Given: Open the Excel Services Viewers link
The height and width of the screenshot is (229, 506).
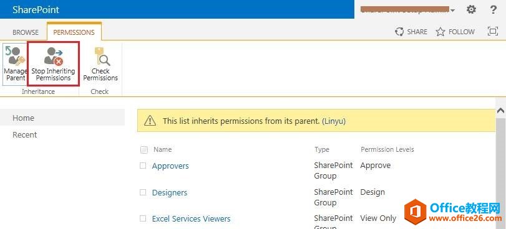Looking at the screenshot, I should click(191, 218).
